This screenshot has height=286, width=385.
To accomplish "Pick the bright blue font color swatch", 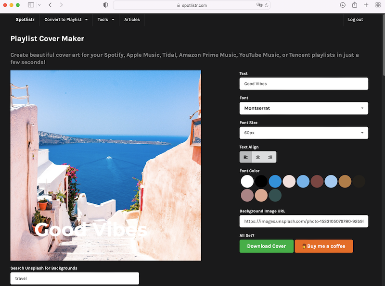I will 275,181.
